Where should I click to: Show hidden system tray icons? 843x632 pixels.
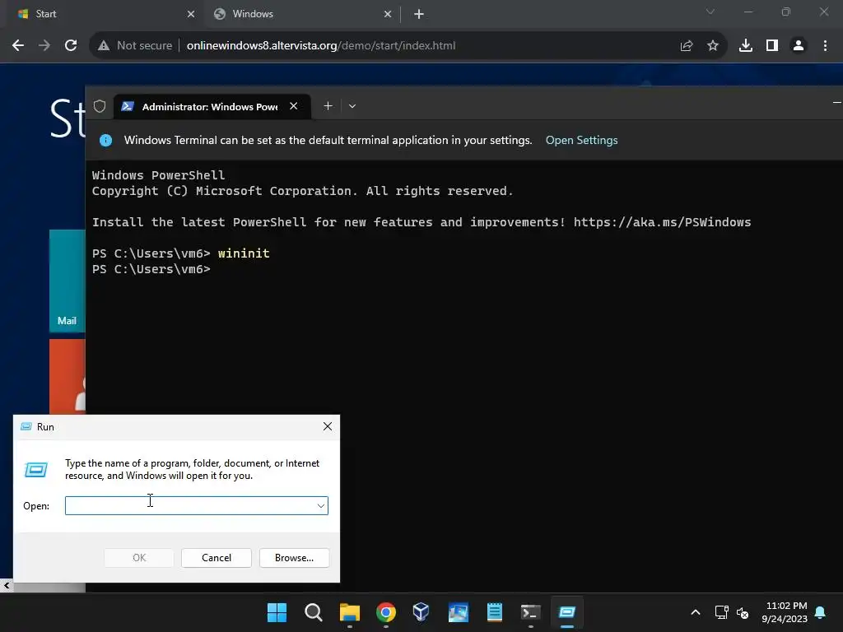(695, 612)
